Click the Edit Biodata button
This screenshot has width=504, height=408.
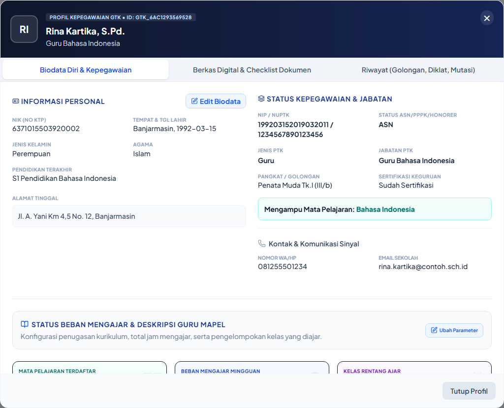(x=216, y=101)
